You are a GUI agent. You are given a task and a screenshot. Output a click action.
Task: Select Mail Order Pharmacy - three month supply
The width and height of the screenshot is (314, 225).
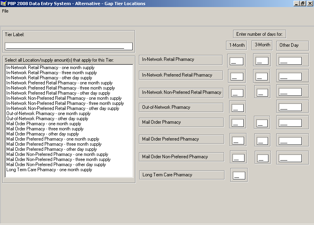45,129
